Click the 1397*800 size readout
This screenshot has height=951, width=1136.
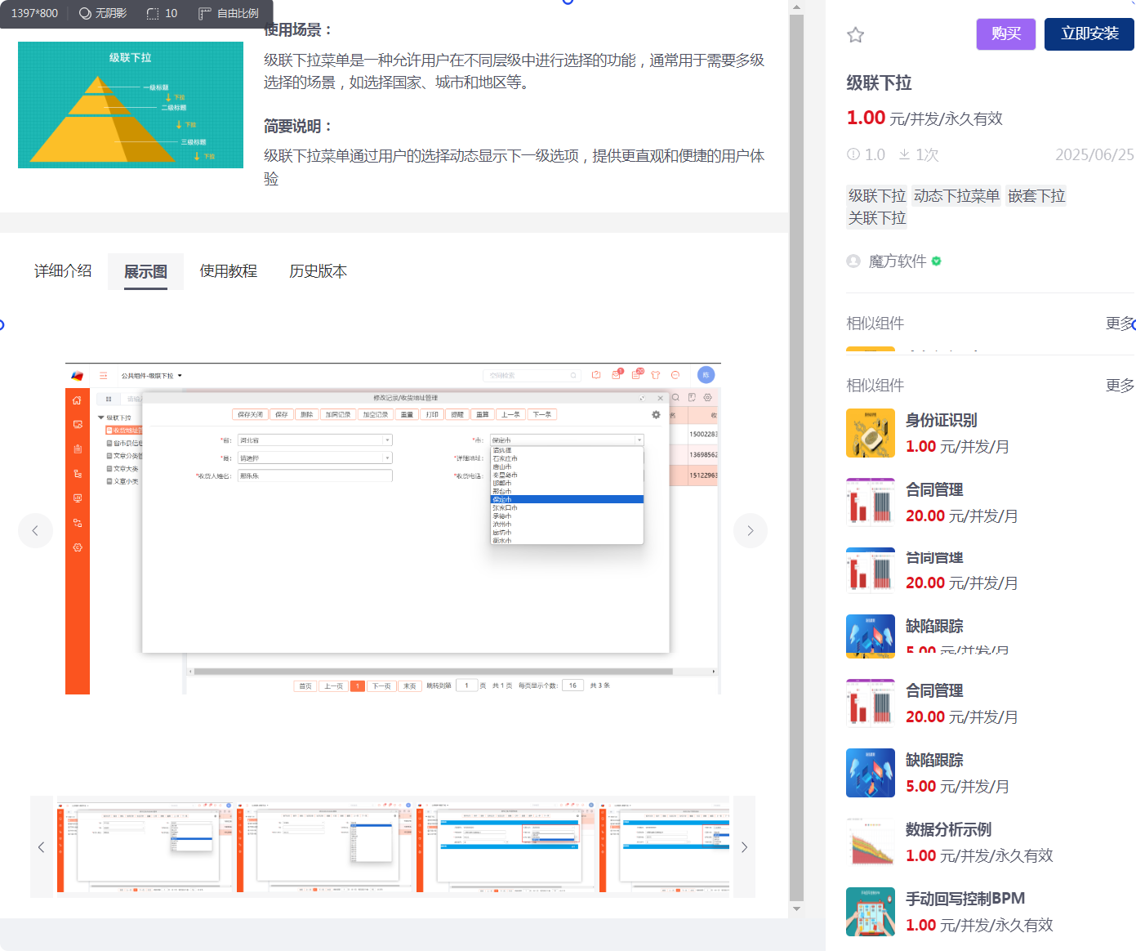click(x=34, y=13)
